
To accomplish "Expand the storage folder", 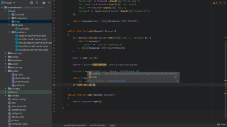I will (x=6, y=89).
